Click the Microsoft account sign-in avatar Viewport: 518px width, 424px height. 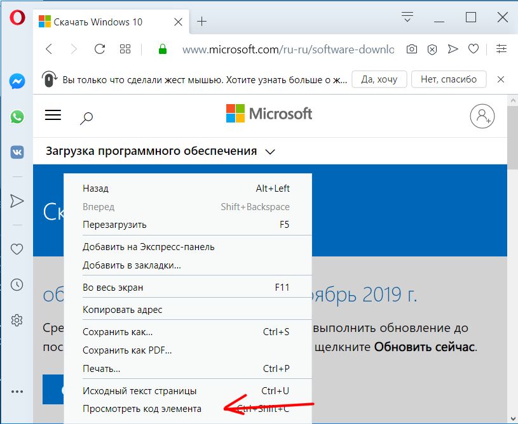tap(482, 116)
